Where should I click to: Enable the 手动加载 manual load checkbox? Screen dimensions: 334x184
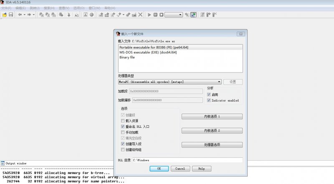tap(123, 132)
